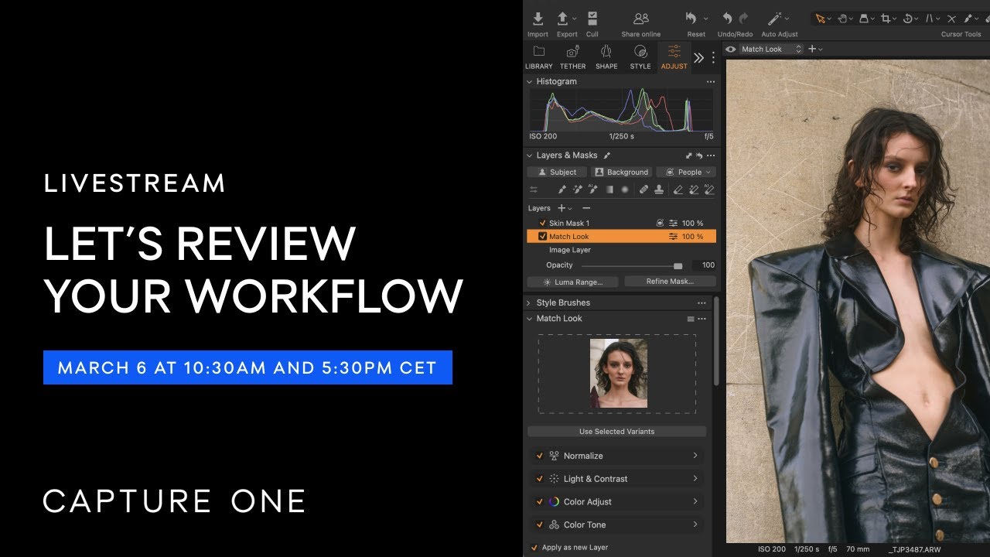Click the Refine Mask button
The image size is (990, 557).
[670, 282]
